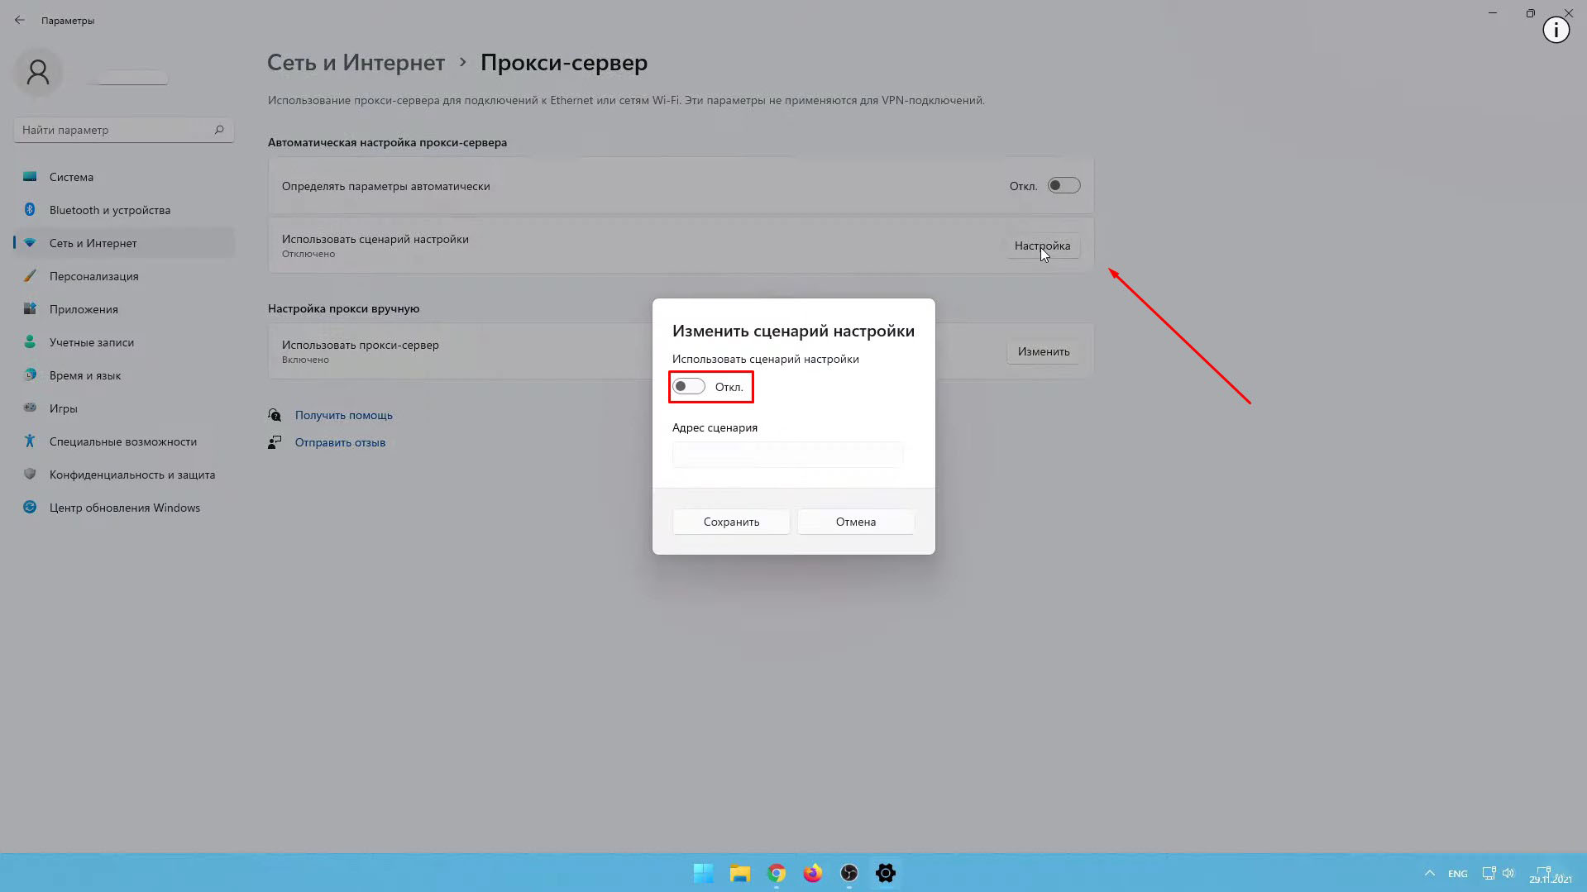
Task: Open OBS Studio from taskbar
Action: (x=849, y=873)
